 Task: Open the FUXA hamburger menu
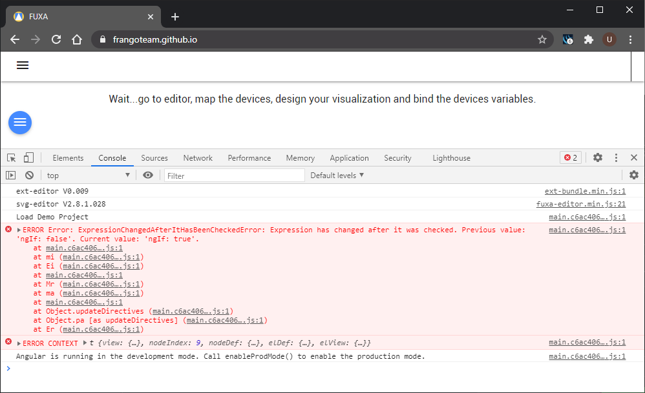coord(23,65)
